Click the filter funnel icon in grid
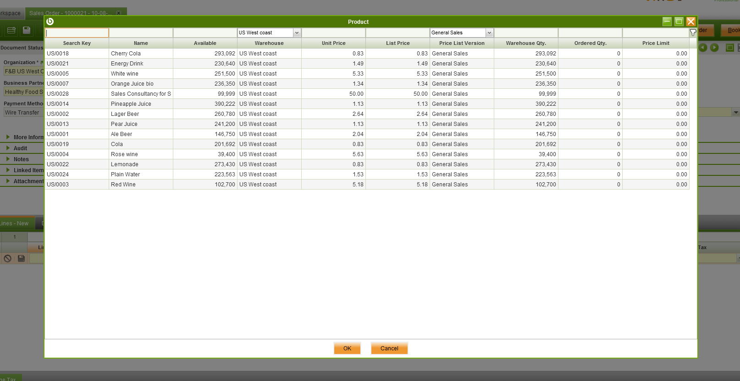Viewport: 740px width, 381px height. pos(693,33)
